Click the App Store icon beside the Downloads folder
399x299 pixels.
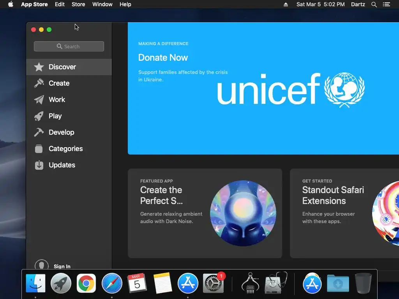click(312, 283)
